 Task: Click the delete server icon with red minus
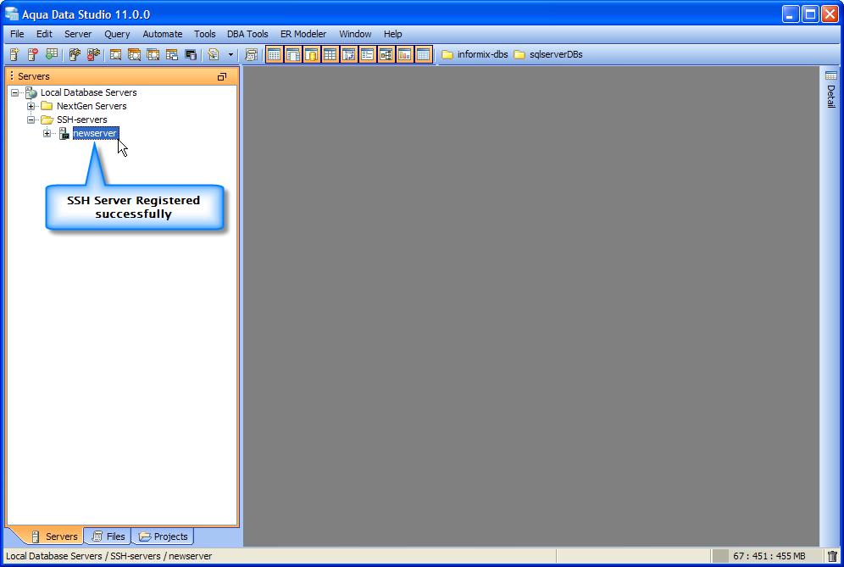pyautogui.click(x=33, y=54)
